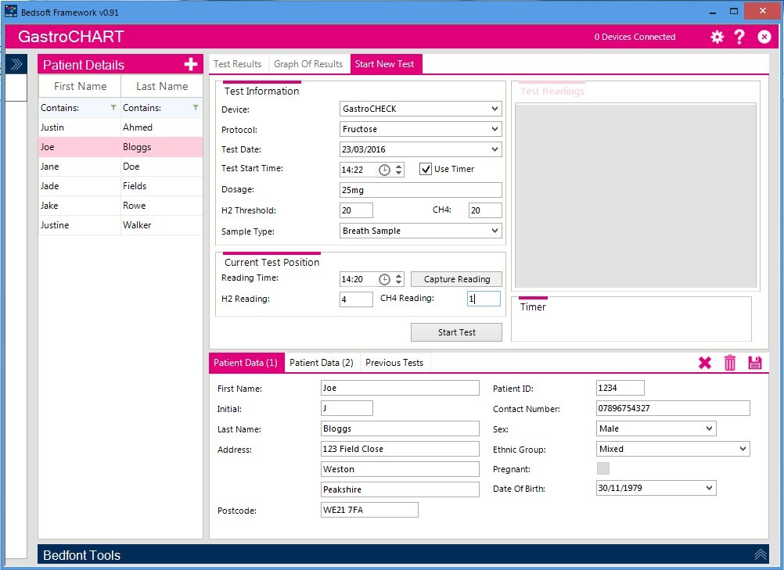Click the Postcode field showing WE21 7FA
Screen dimensions: 784x570
369,510
